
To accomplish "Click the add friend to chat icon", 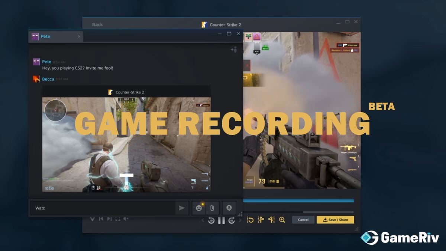I will (234, 49).
